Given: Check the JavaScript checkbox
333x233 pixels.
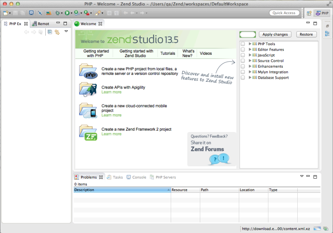Looking at the screenshot, I should pos(243,55).
